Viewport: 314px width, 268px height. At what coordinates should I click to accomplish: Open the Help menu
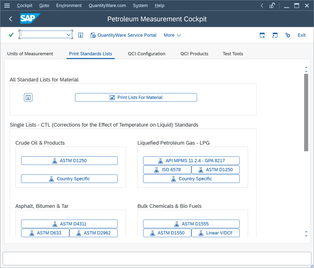159,6
